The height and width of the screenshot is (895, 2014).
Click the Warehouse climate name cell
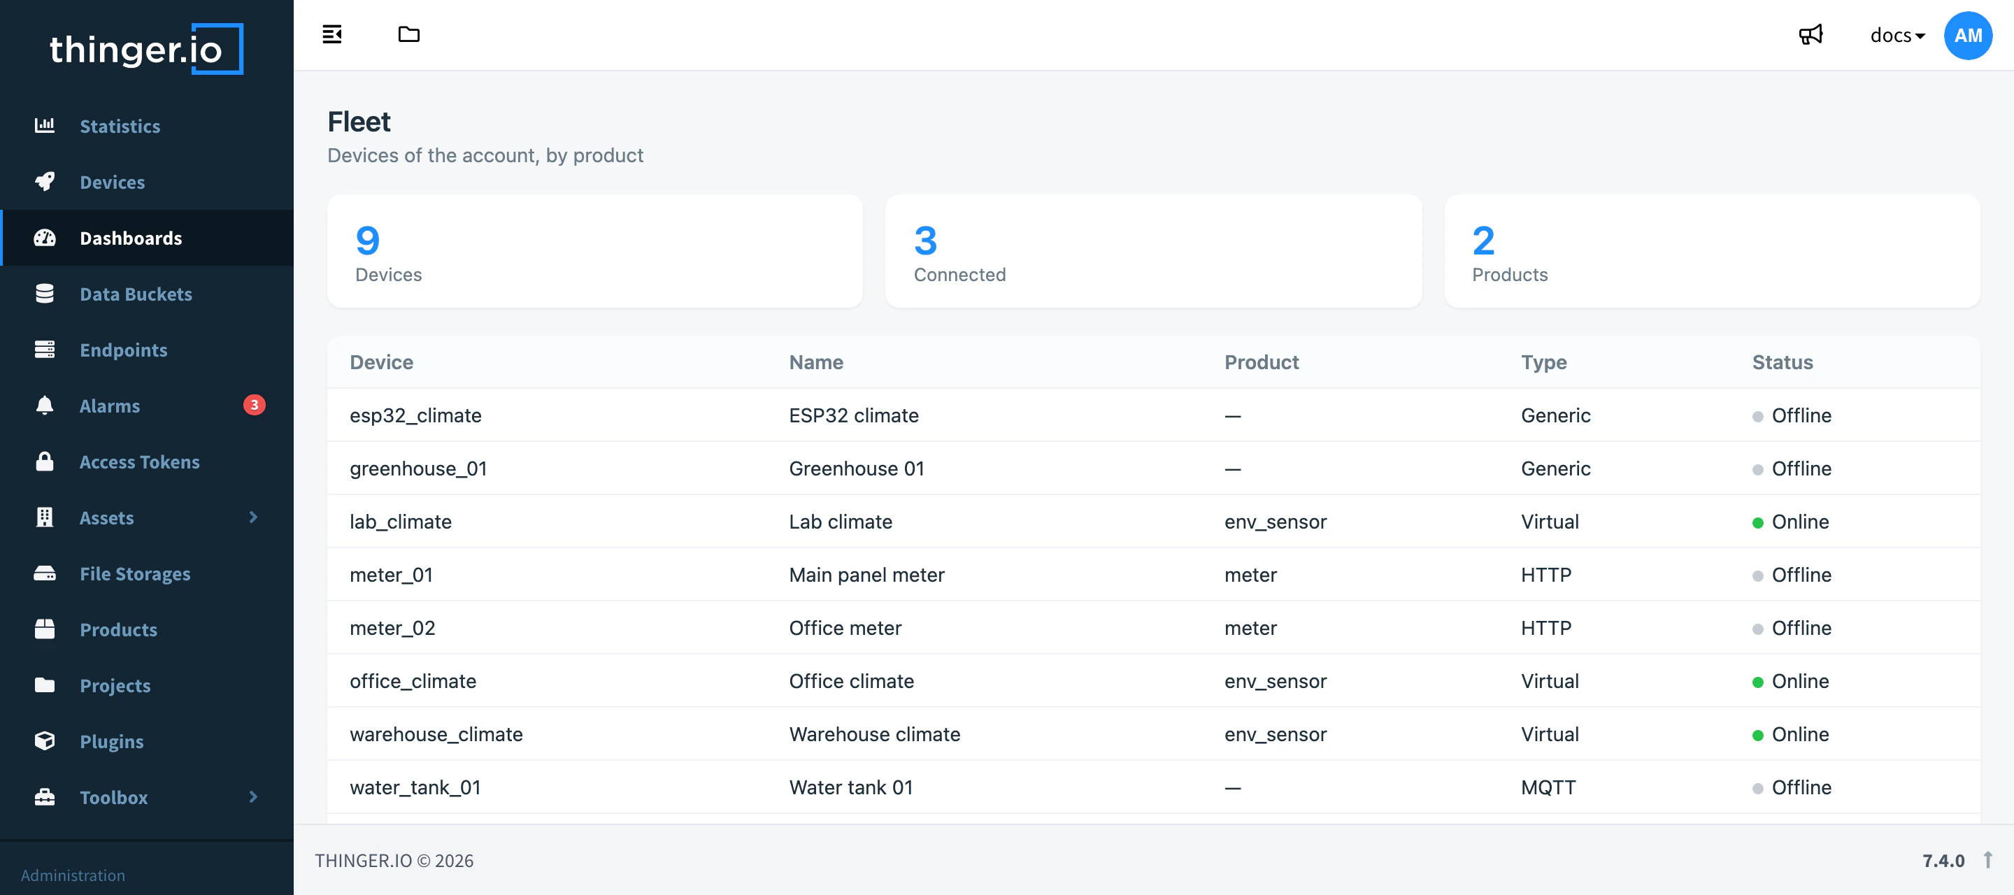tap(874, 734)
